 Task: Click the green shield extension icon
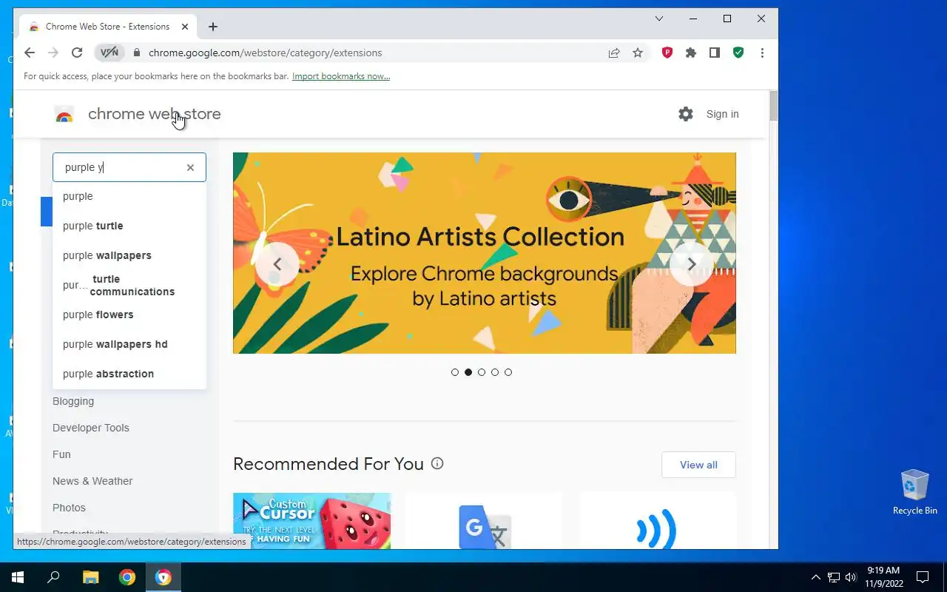(738, 53)
